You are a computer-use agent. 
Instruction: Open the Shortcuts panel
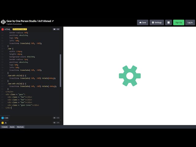[20, 127]
